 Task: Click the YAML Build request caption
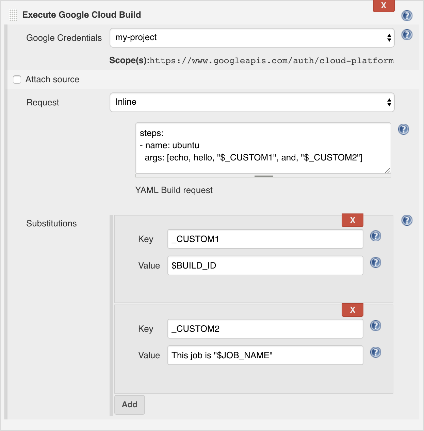[174, 190]
